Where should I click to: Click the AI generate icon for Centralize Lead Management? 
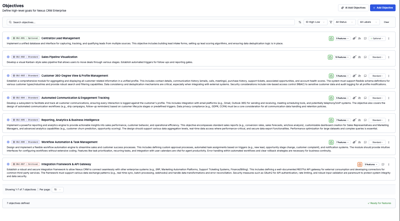[x=354, y=38]
